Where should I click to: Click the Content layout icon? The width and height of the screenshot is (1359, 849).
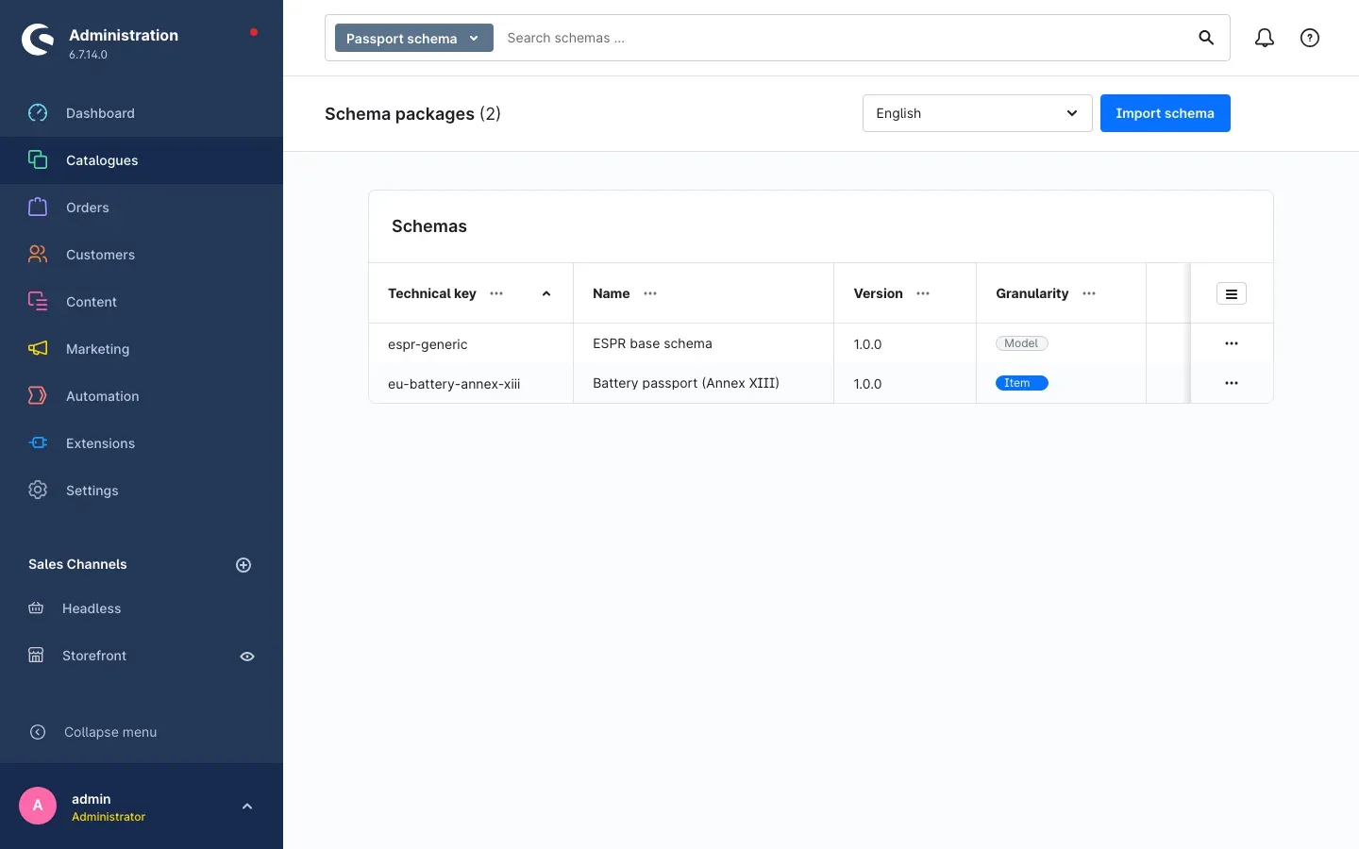38,302
